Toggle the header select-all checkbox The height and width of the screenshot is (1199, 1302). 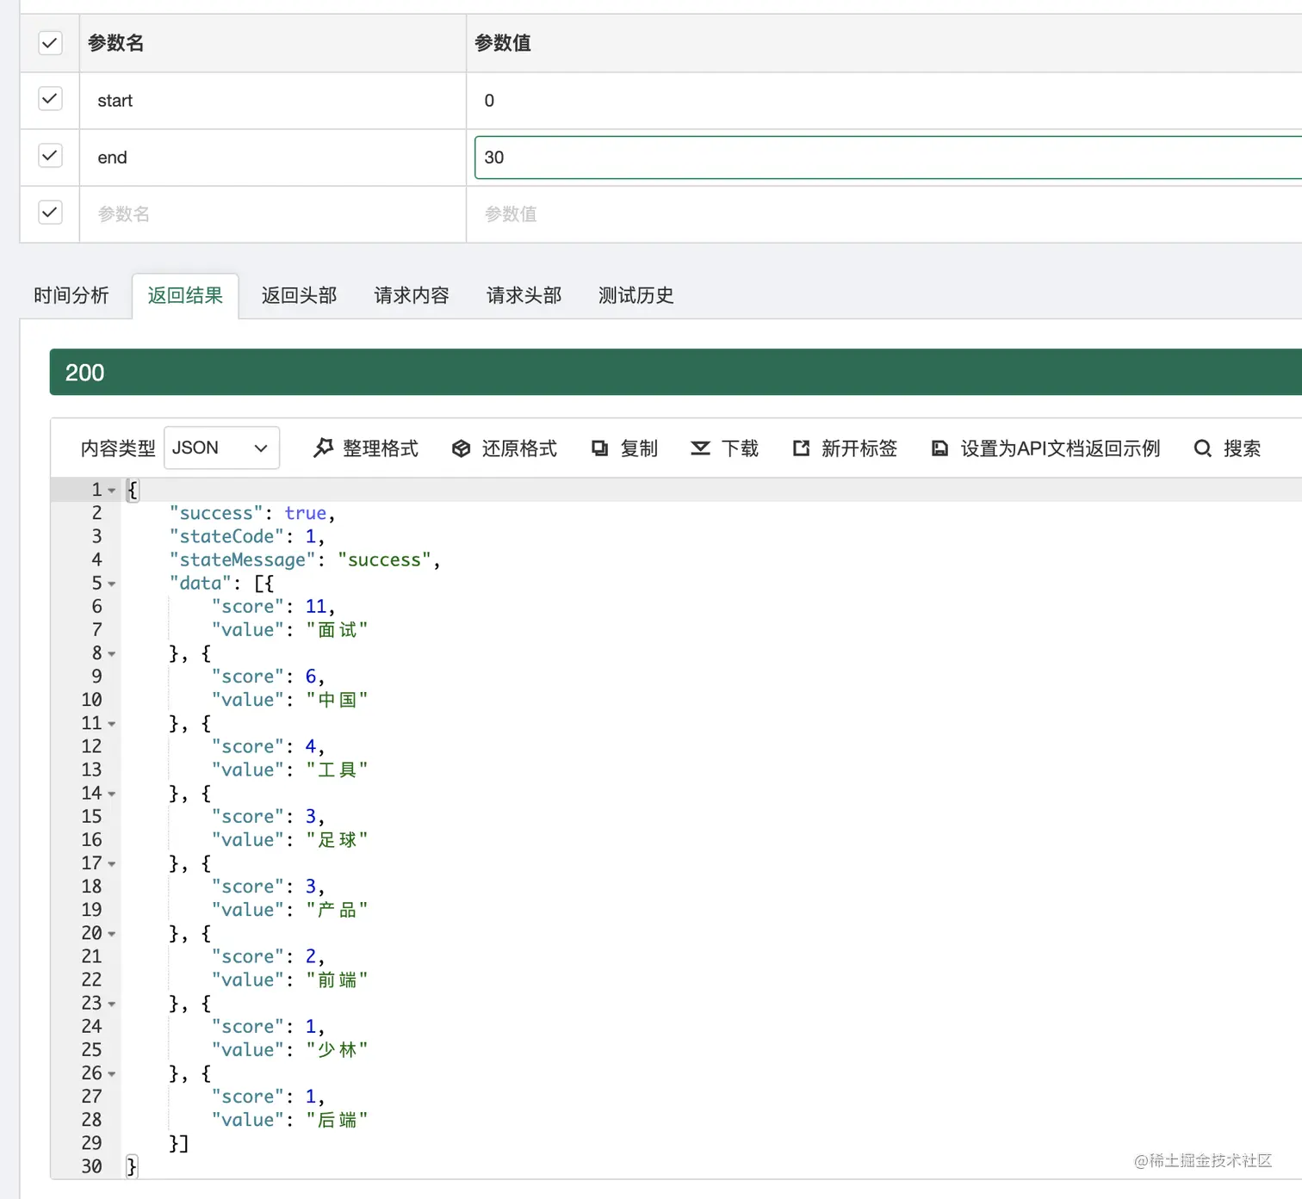pos(49,42)
